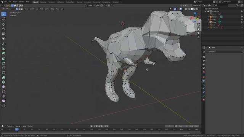The image size is (244, 137).
Task: Open the Marker menu in timeline
Action: [x=30, y=126]
